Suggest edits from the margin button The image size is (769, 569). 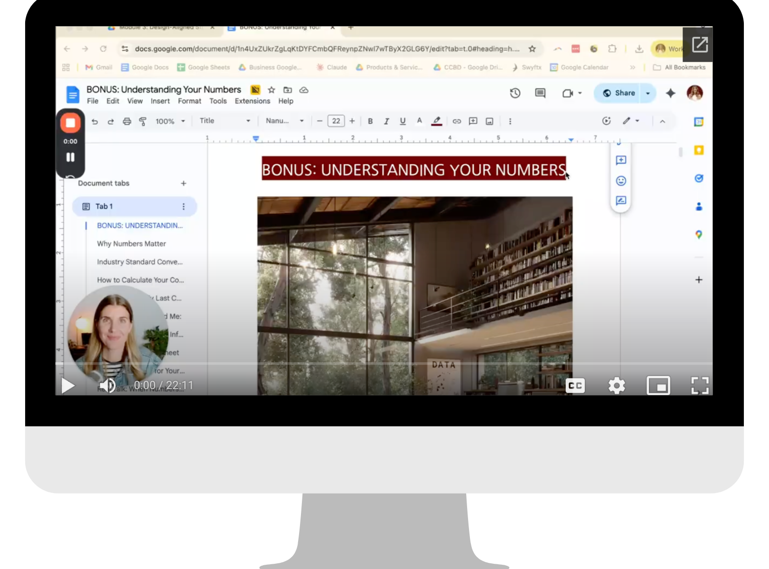click(x=621, y=201)
